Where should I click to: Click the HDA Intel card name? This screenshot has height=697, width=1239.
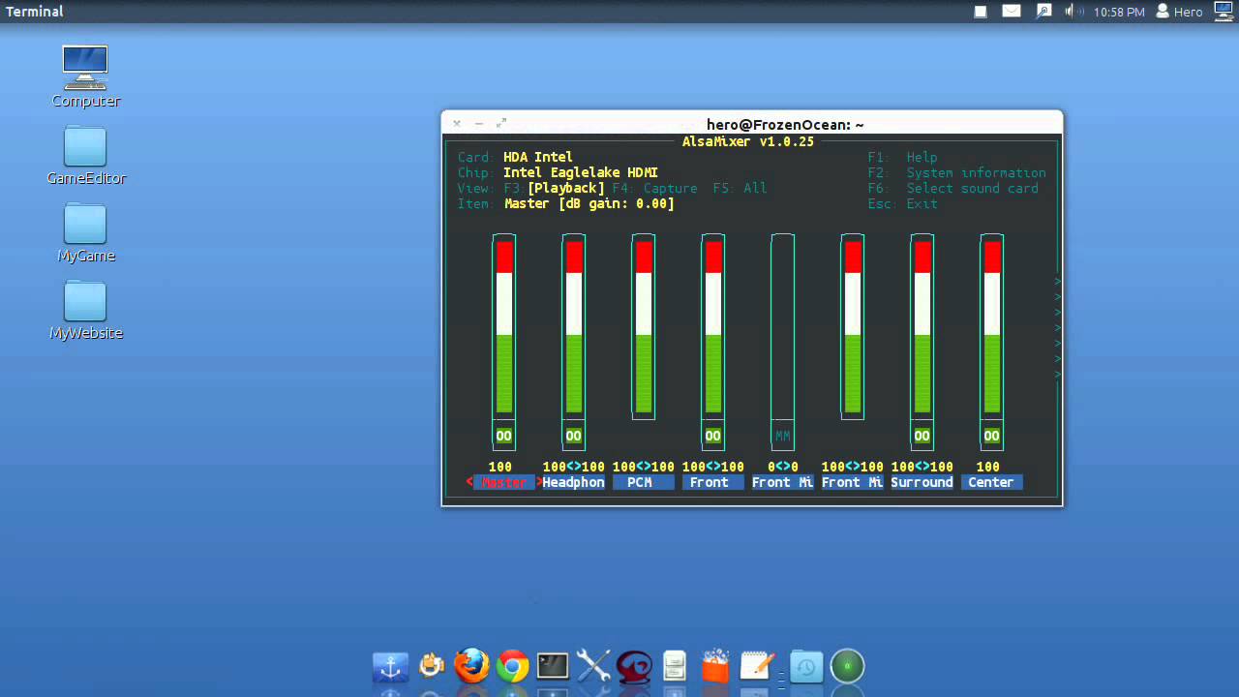click(x=538, y=157)
